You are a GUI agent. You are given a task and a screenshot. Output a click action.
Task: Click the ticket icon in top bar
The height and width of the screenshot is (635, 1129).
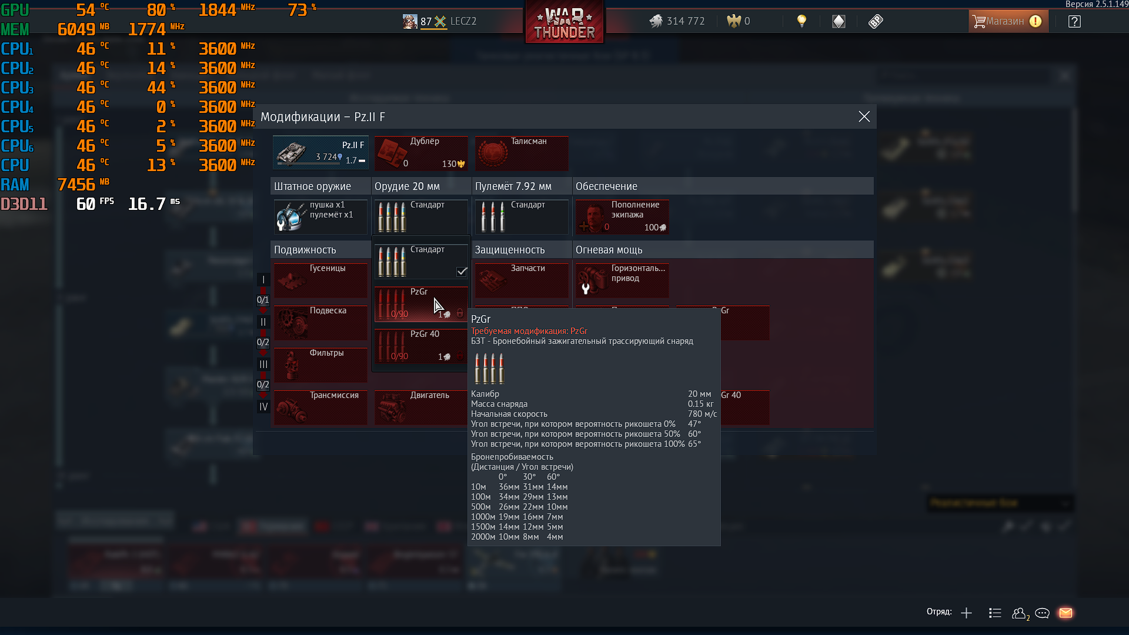coord(876,22)
